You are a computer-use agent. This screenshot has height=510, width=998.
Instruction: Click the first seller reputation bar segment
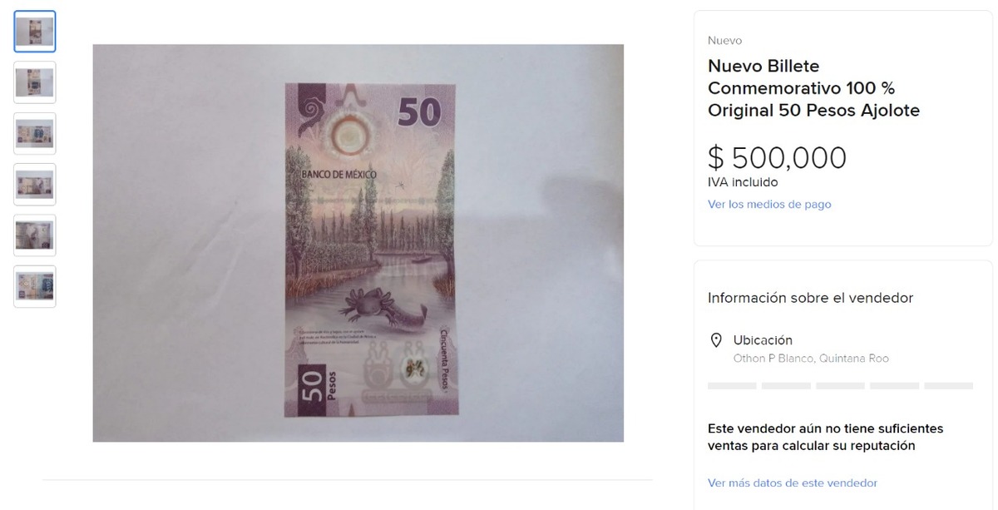pos(732,386)
